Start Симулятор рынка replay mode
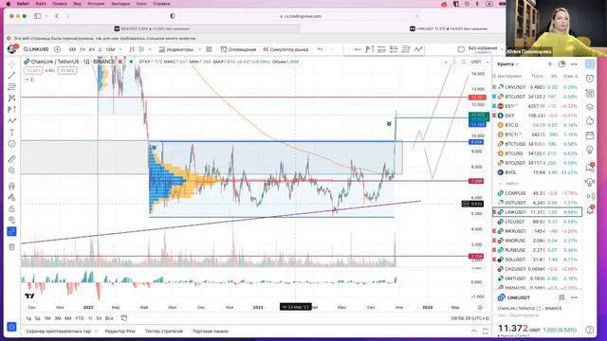Viewport: 607px width, 341px height. pos(285,49)
